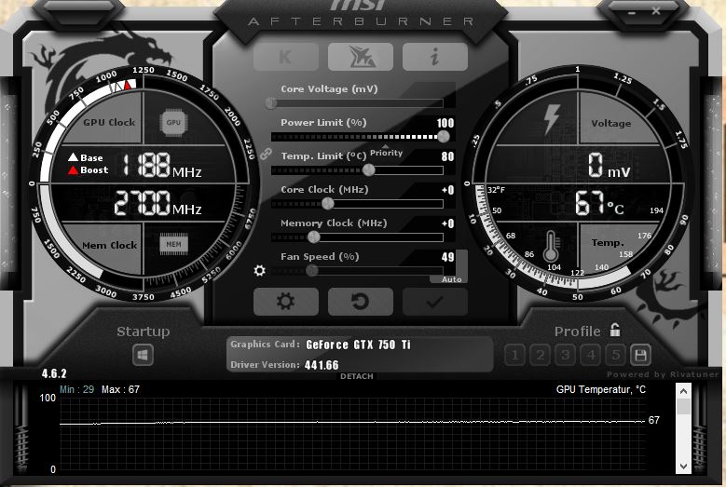Click the Min : 29 graph value
This screenshot has height=487, width=726.
tap(76, 389)
